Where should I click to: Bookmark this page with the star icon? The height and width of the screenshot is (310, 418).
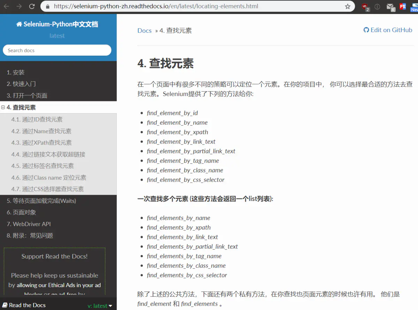(x=347, y=6)
